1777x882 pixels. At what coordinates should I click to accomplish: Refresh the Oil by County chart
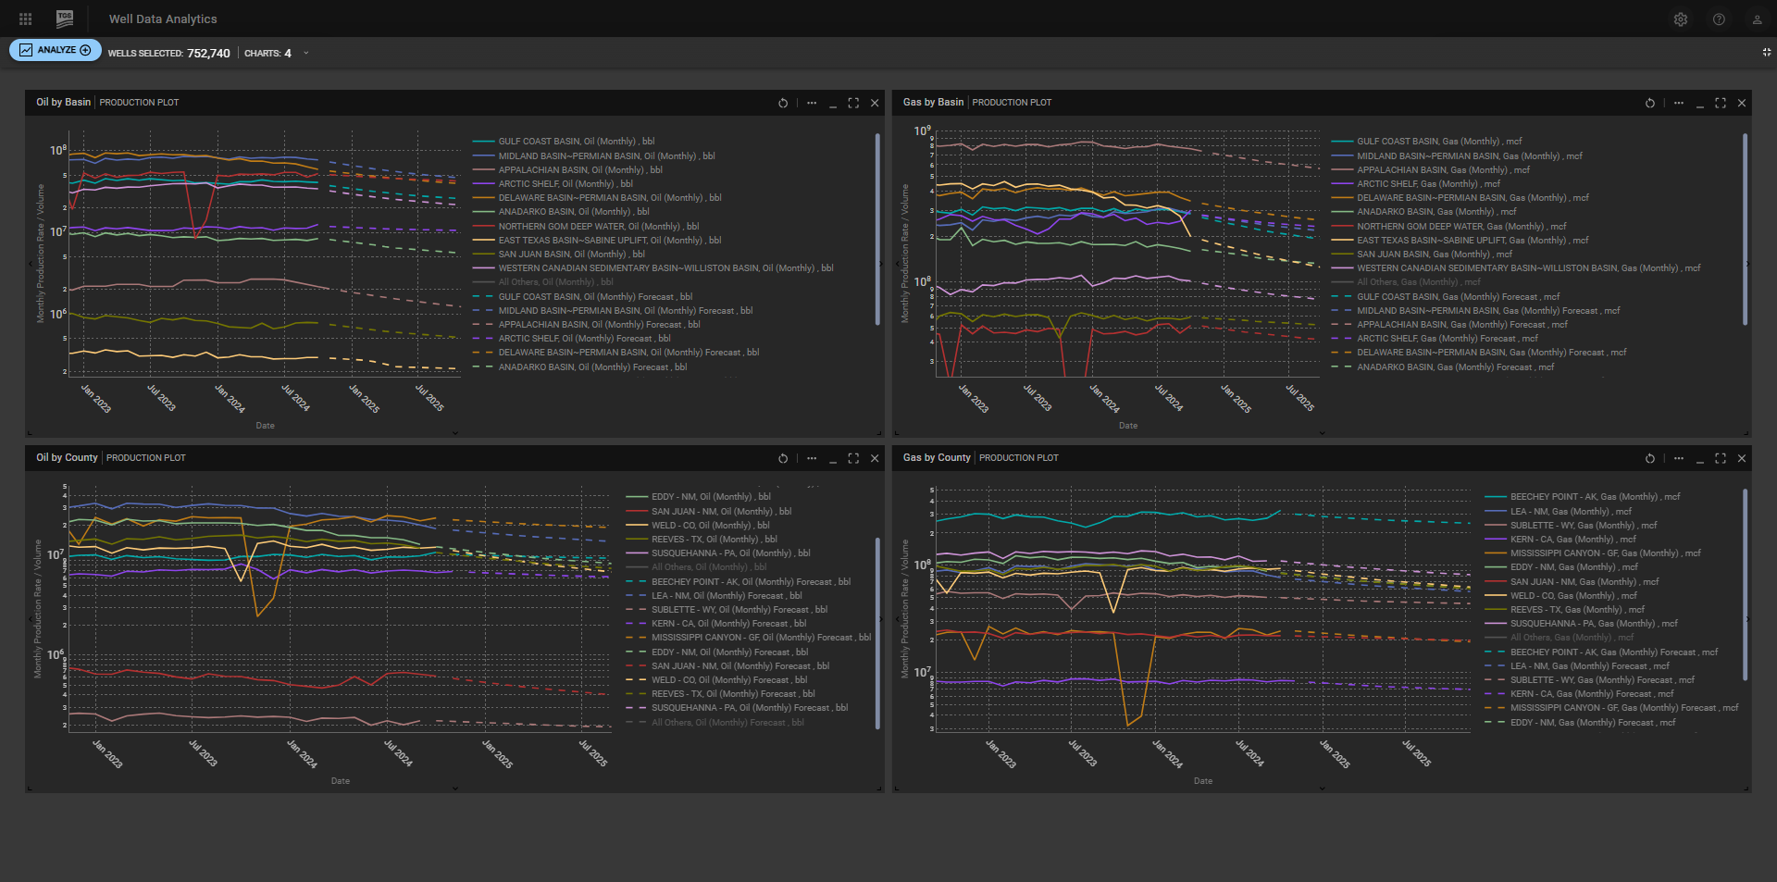783,458
